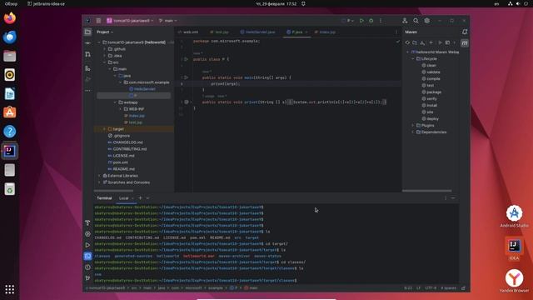This screenshot has height=300, width=533.
Task: Open run configuration P dropdown
Action: [x=348, y=21]
